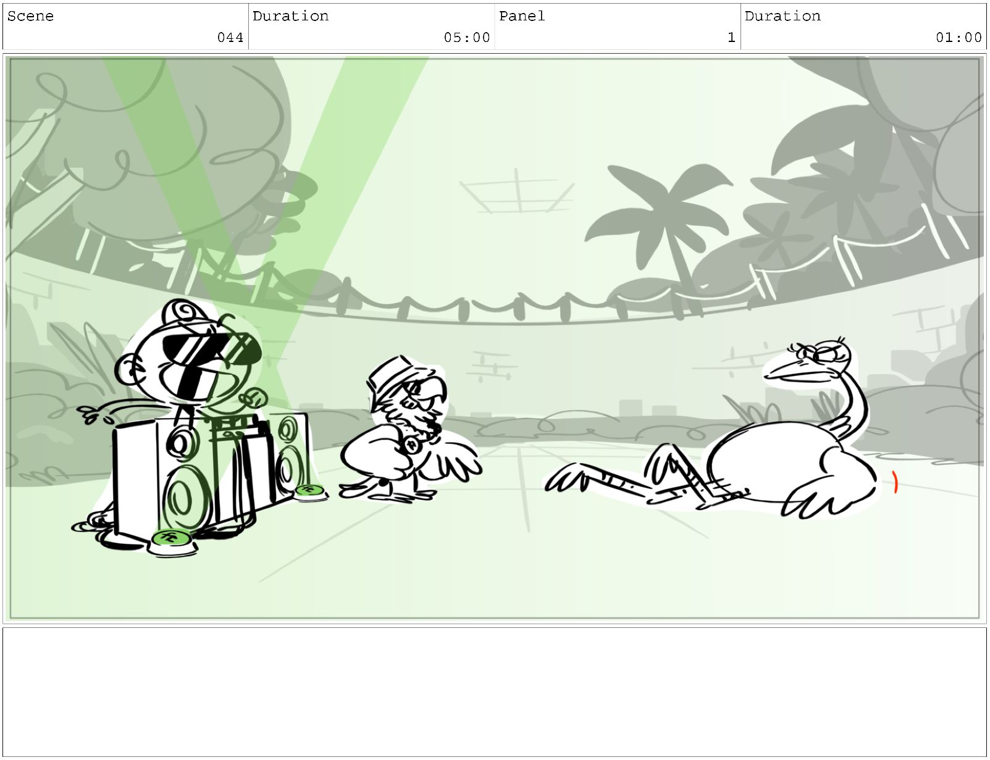The image size is (990, 760).
Task: Click the Panel label in the header
Action: 522,16
